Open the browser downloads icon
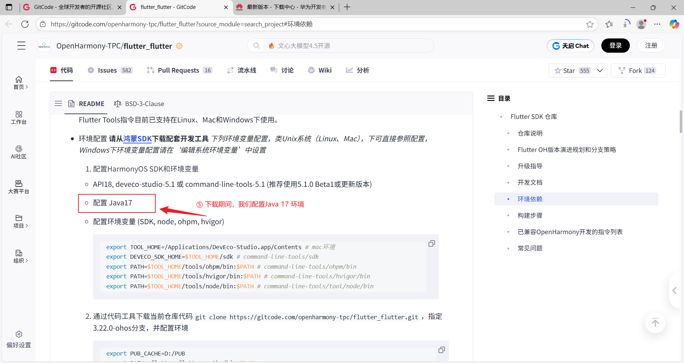The width and height of the screenshot is (684, 363). [626, 24]
